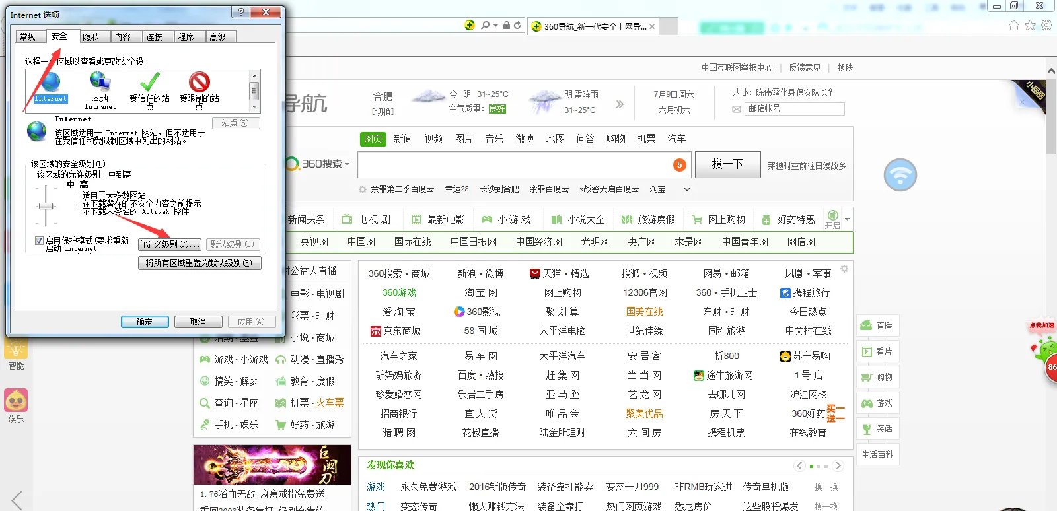Open the 隐私 tab

coord(91,37)
